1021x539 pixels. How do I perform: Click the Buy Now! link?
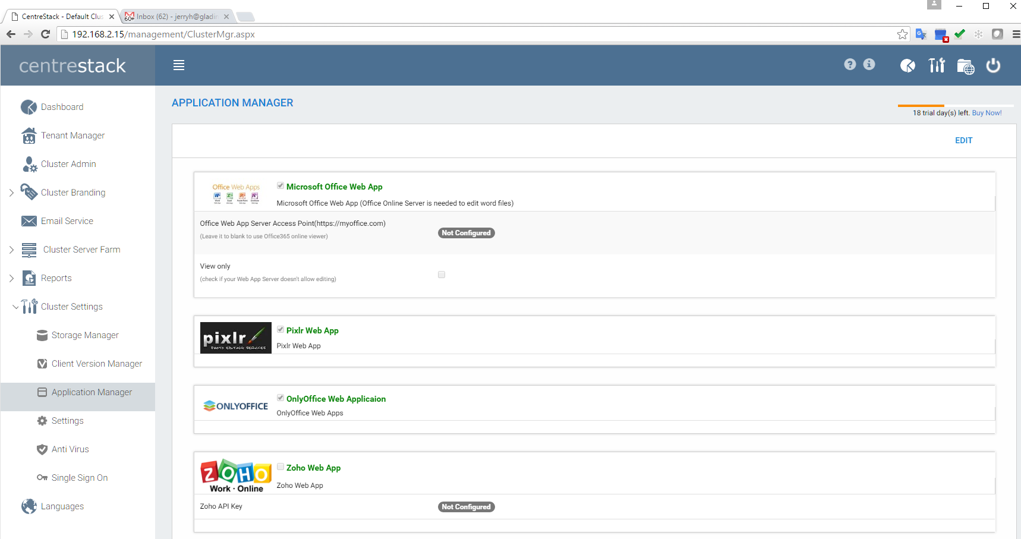point(987,113)
